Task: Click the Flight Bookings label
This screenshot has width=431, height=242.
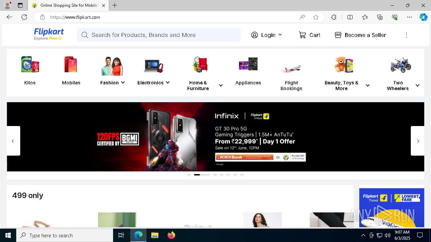Action: (291, 85)
